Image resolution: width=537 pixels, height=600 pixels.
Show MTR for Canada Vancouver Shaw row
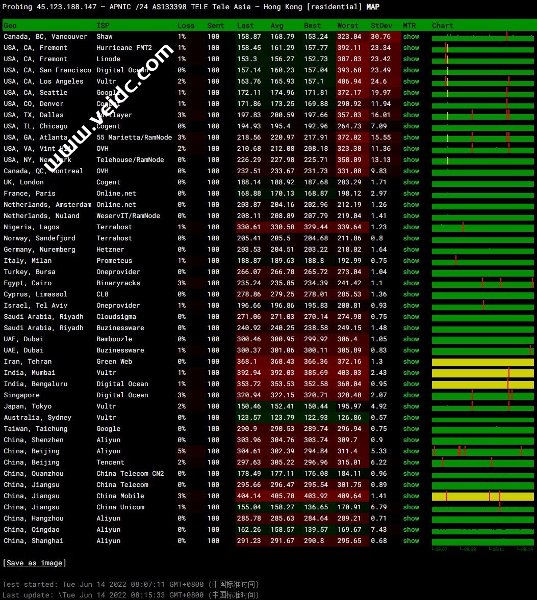pyautogui.click(x=411, y=37)
